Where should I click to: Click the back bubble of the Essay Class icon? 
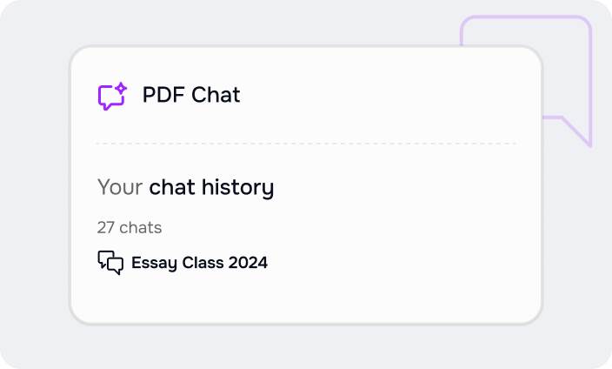coord(105,258)
